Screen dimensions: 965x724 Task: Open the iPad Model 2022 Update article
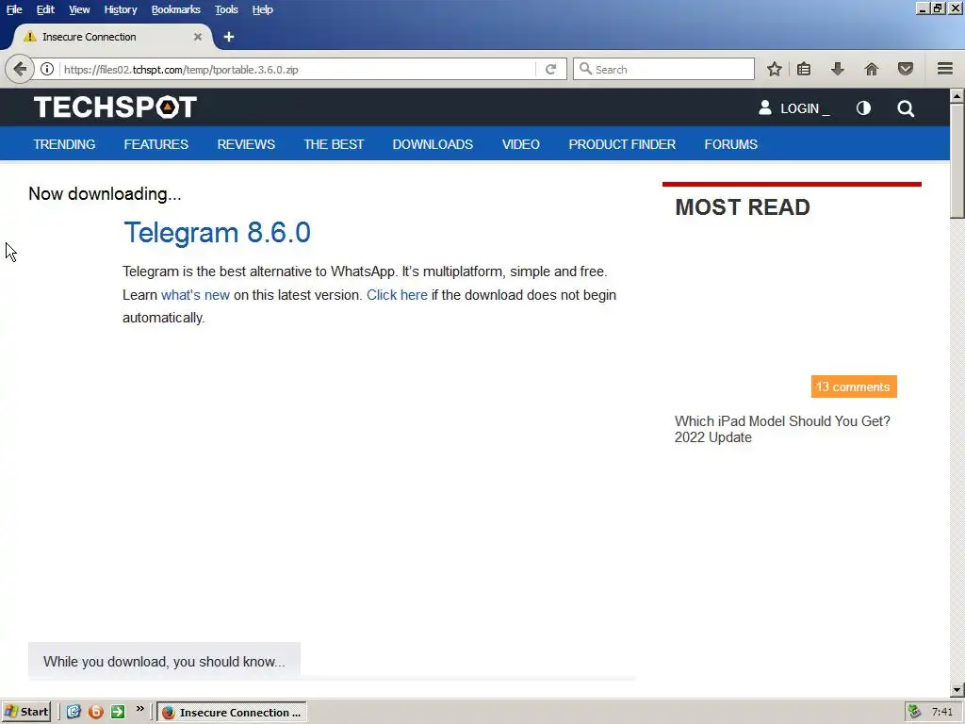point(782,429)
